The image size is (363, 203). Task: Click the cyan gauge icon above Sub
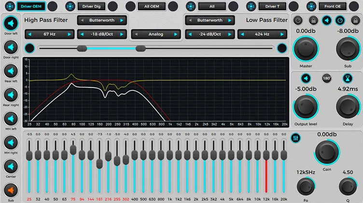(x=340, y=20)
